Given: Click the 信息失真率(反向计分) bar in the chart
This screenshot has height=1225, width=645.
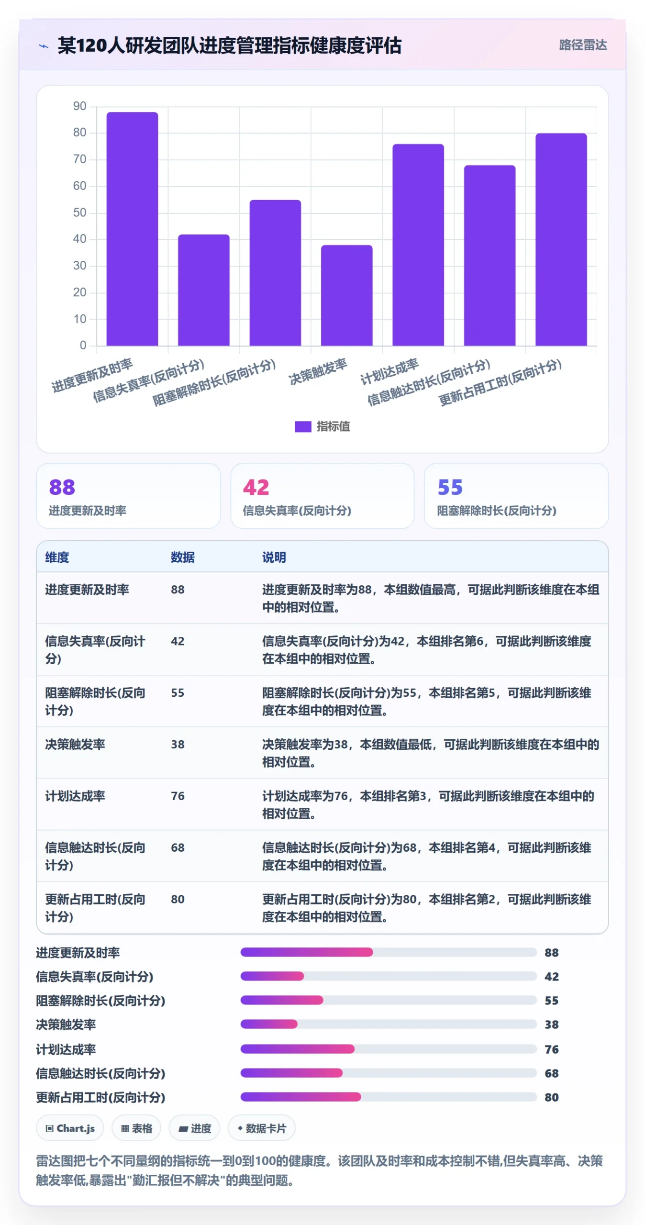Looking at the screenshot, I should pos(204,290).
